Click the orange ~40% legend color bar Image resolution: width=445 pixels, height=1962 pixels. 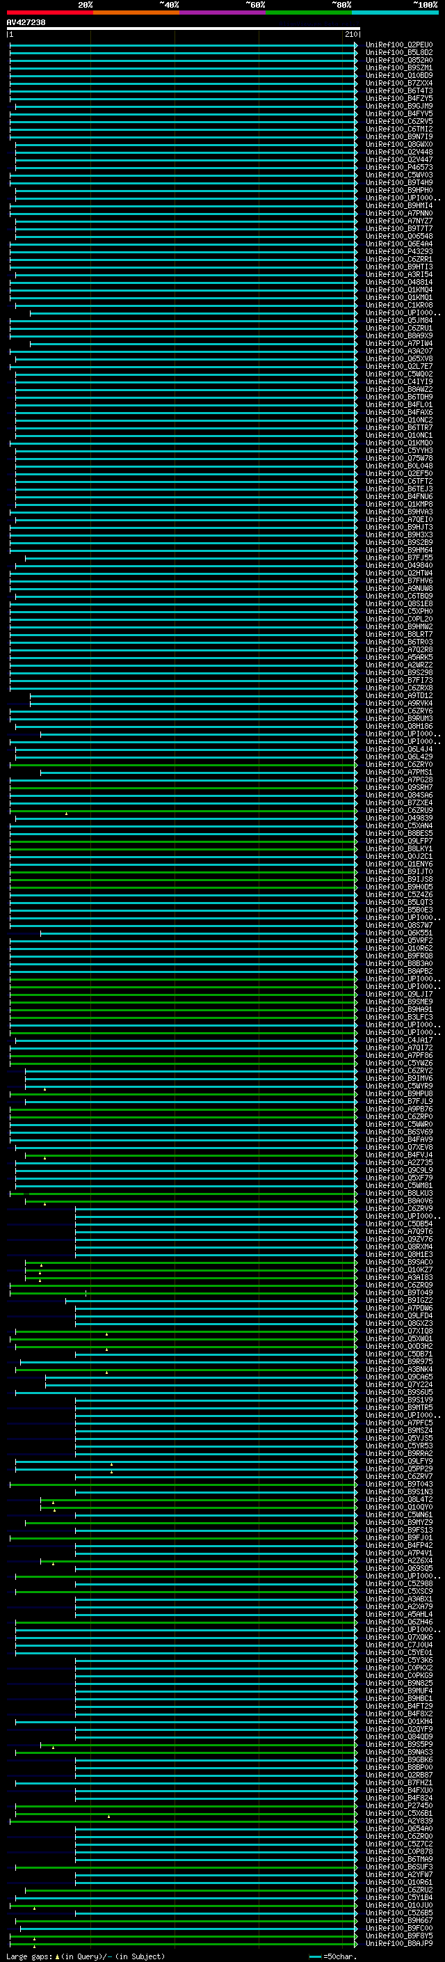tap(136, 13)
